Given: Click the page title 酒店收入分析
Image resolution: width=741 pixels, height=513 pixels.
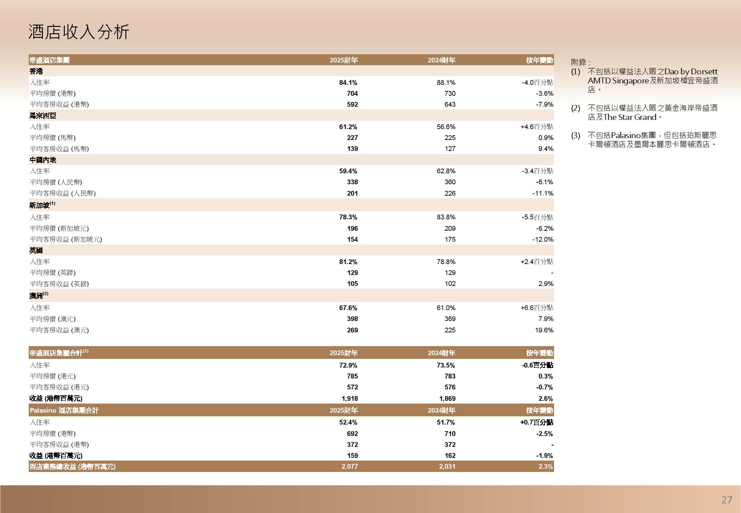Looking at the screenshot, I should 79,32.
